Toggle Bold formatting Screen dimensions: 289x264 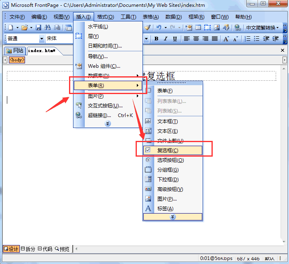coord(156,39)
